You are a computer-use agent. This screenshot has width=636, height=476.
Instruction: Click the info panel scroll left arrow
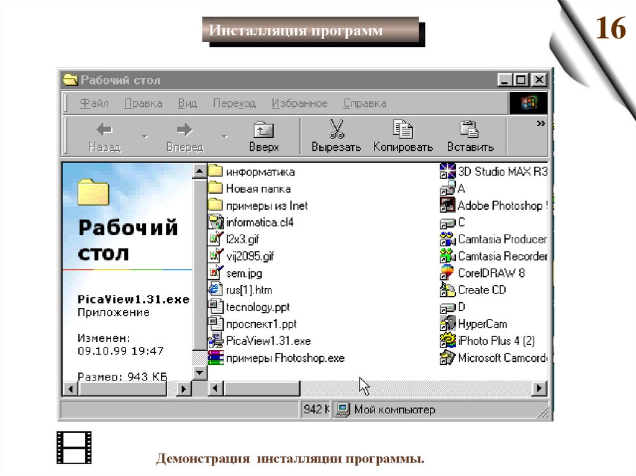[x=71, y=389]
